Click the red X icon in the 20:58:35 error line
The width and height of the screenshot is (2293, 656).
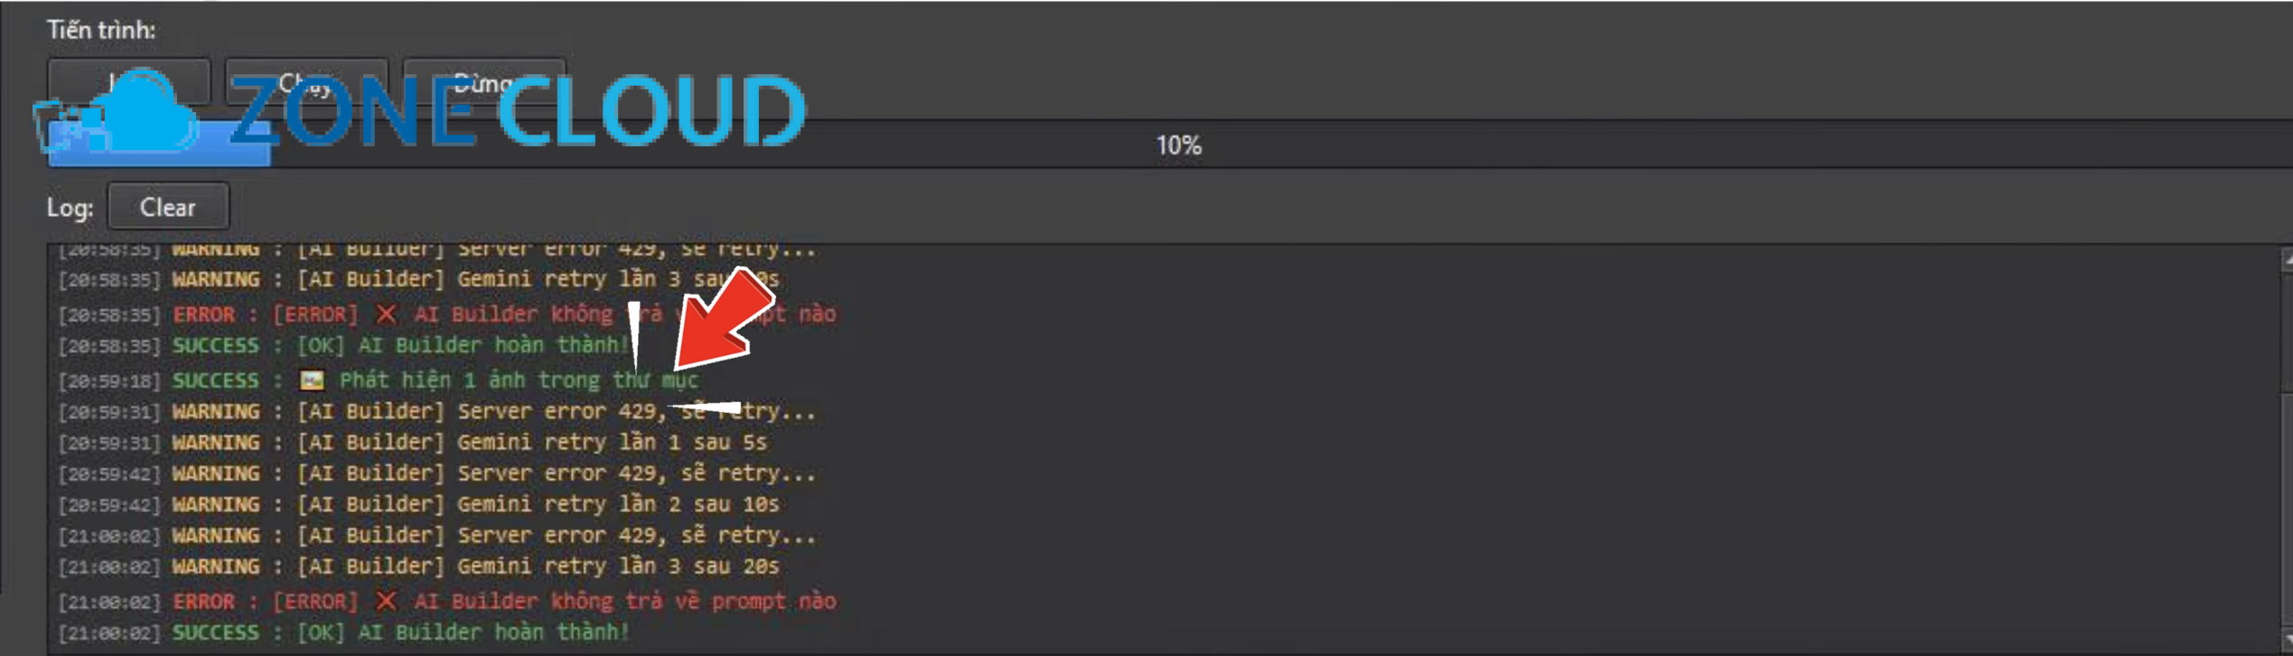(x=386, y=314)
